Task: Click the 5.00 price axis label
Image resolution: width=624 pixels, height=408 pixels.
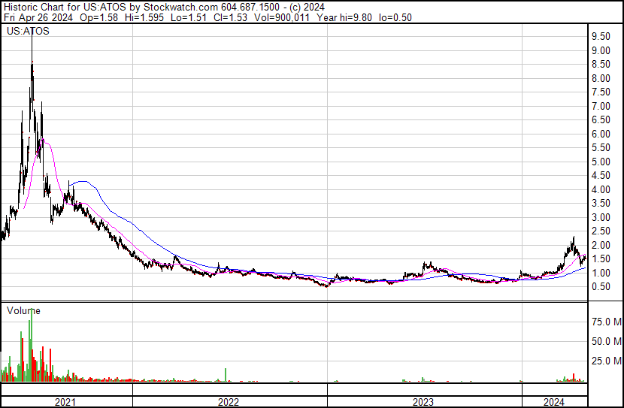Action: click(x=600, y=162)
